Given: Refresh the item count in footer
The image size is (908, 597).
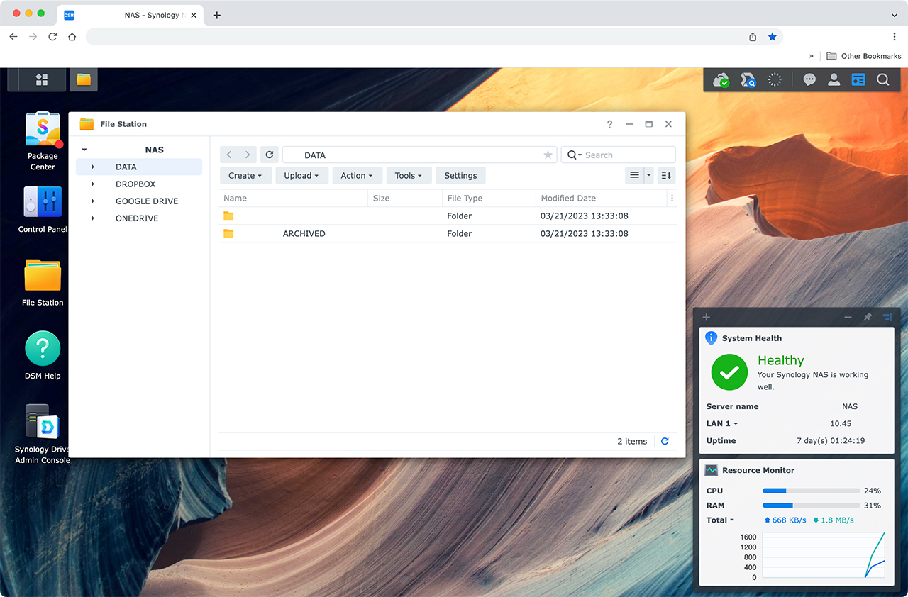Looking at the screenshot, I should tap(665, 441).
